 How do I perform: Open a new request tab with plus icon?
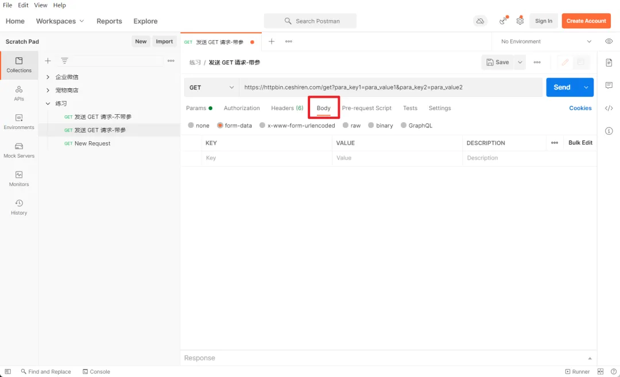coord(272,41)
